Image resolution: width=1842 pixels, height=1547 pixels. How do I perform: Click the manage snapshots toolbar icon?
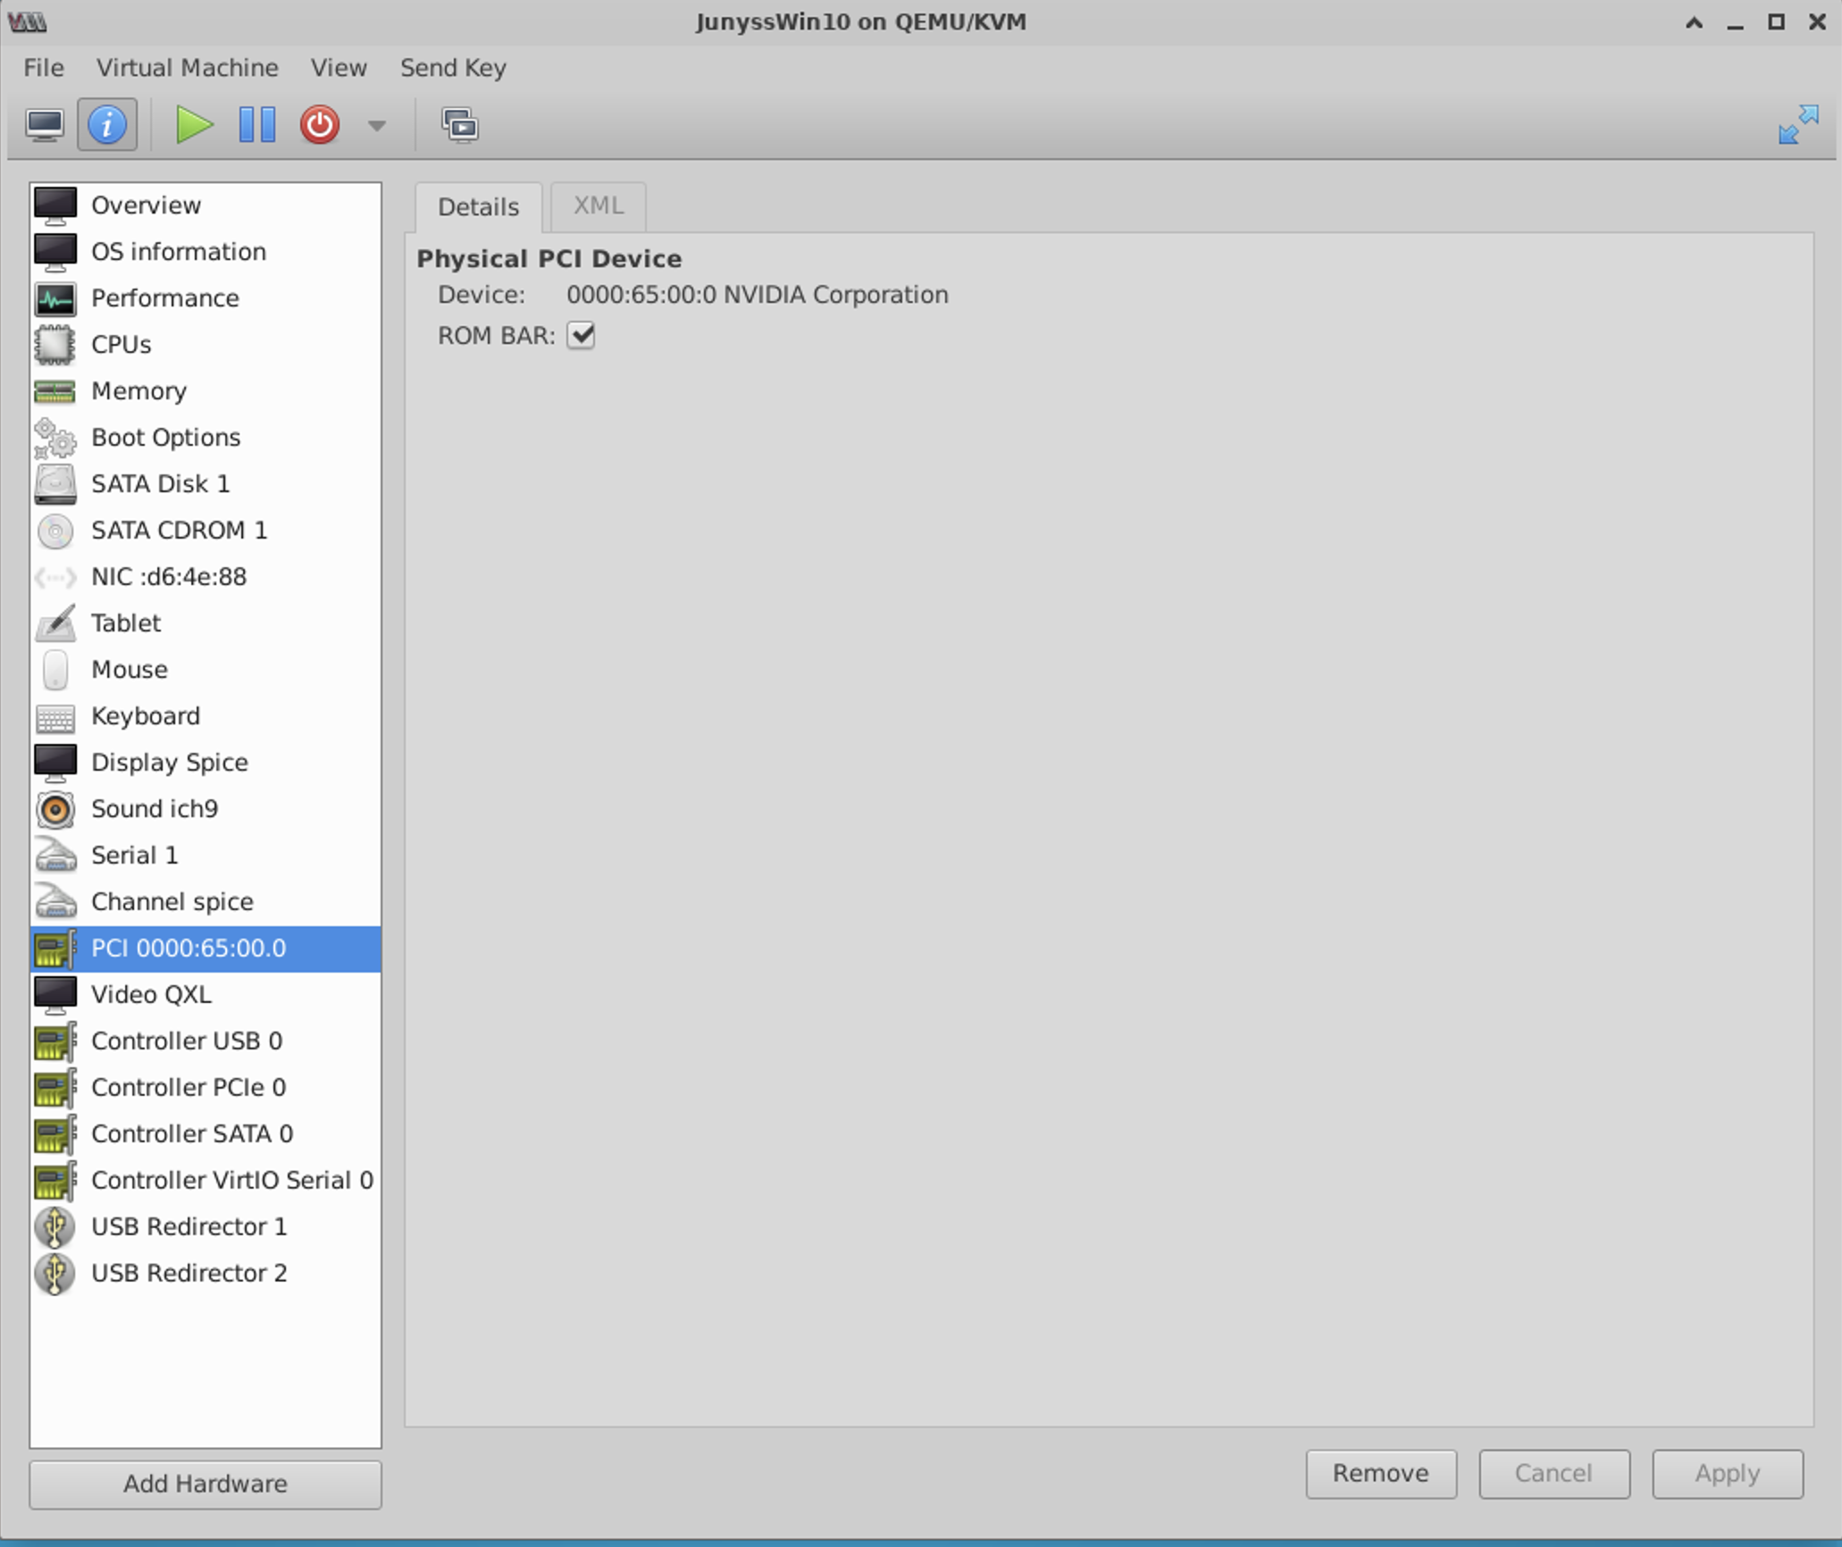coord(460,125)
